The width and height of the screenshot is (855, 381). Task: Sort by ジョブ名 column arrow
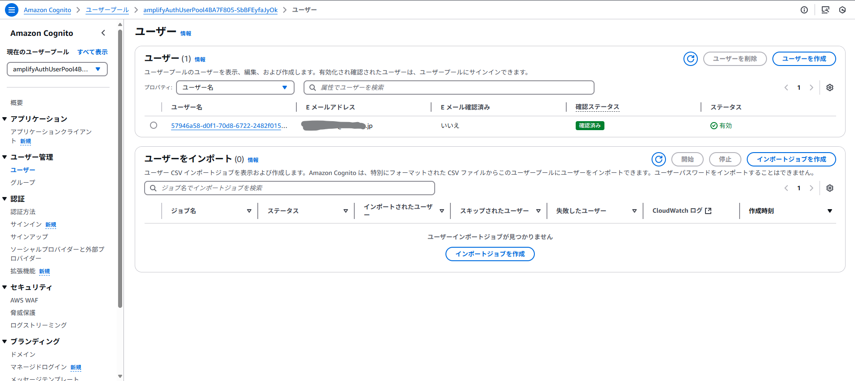(x=249, y=211)
